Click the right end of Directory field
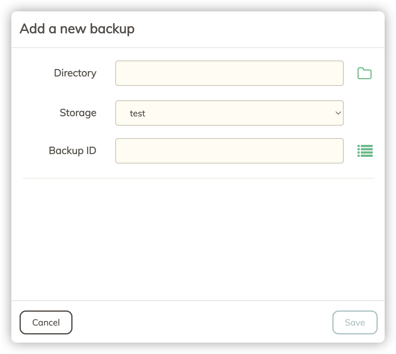396x354 pixels. point(334,73)
